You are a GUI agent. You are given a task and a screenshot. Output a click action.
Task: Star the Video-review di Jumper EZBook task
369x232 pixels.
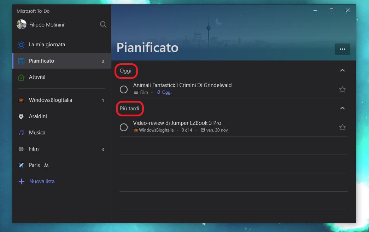click(x=342, y=127)
